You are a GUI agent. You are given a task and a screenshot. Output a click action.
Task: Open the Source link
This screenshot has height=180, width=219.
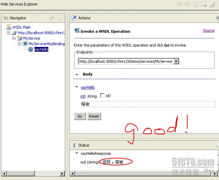coord(209,30)
